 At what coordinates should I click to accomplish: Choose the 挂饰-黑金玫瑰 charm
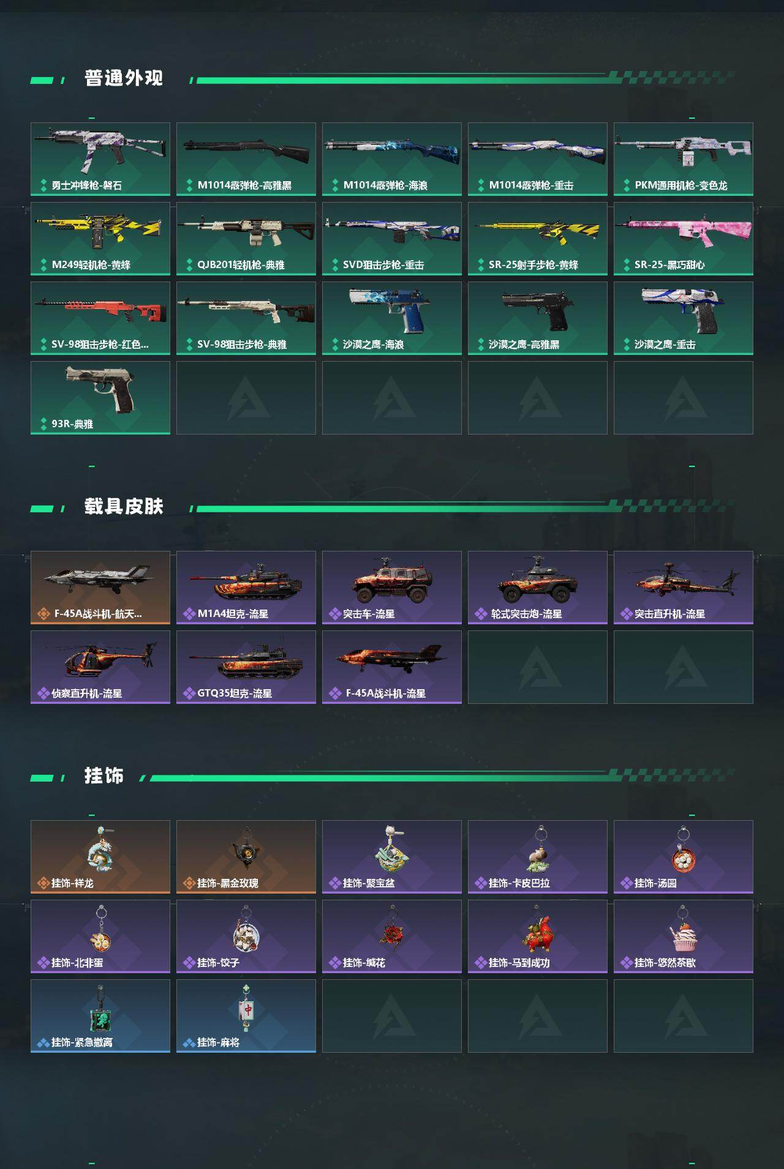click(x=246, y=857)
